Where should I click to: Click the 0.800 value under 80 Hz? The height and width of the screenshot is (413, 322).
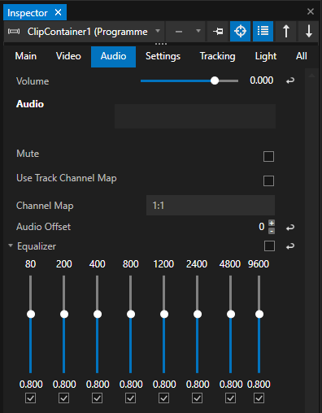pos(31,385)
